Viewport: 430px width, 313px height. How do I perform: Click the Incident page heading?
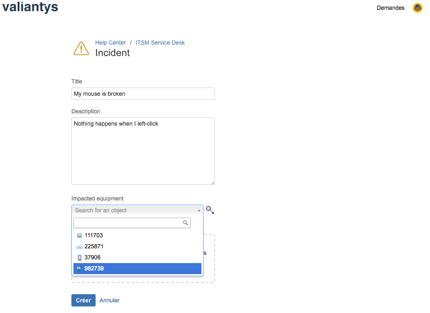[x=112, y=53]
